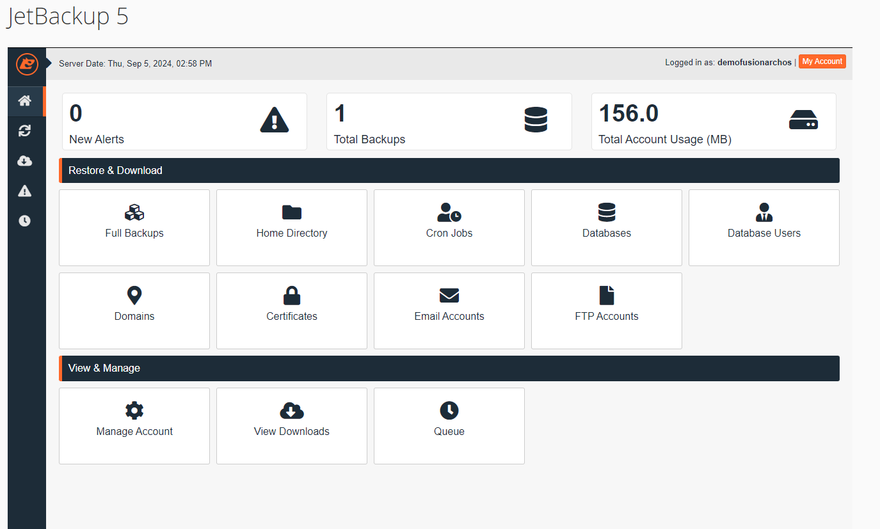Click the warning icon in New Alerts card
880x529 pixels.
click(275, 120)
